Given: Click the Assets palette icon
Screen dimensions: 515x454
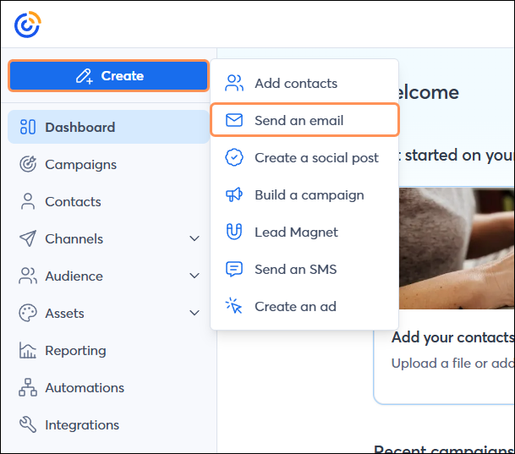Looking at the screenshot, I should point(28,313).
